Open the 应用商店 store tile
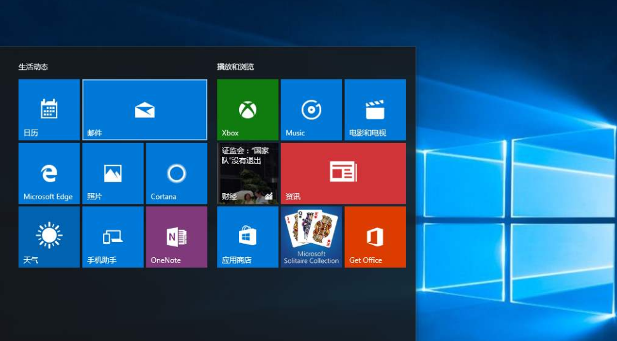This screenshot has height=341, width=617. point(247,236)
